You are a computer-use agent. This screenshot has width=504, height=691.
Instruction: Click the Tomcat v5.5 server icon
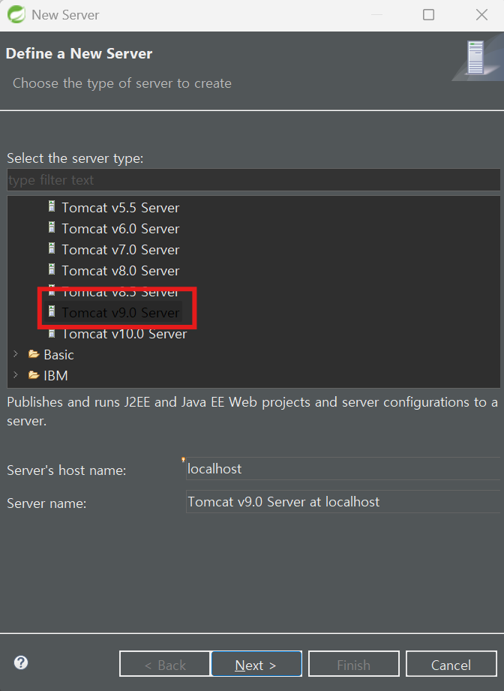click(52, 206)
